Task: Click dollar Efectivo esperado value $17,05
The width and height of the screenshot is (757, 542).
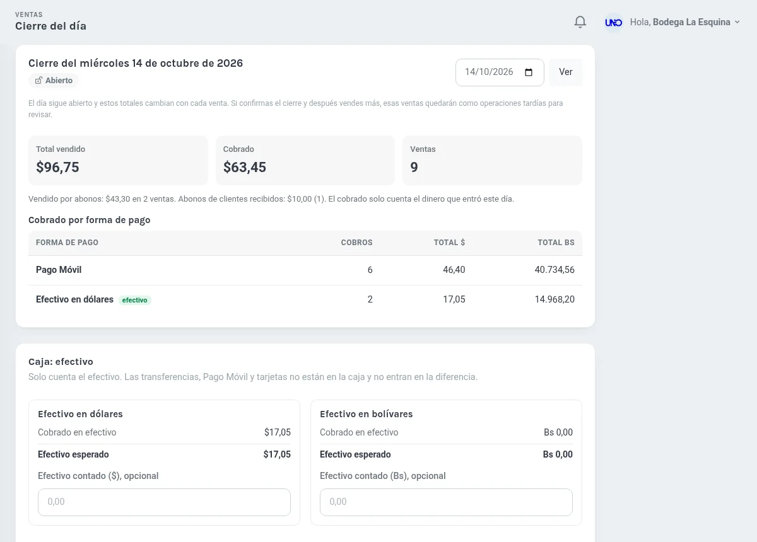Action: coord(277,454)
